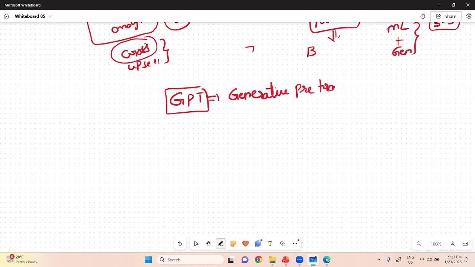
Task: Click the 100% zoom level indicator
Action: pos(436,244)
